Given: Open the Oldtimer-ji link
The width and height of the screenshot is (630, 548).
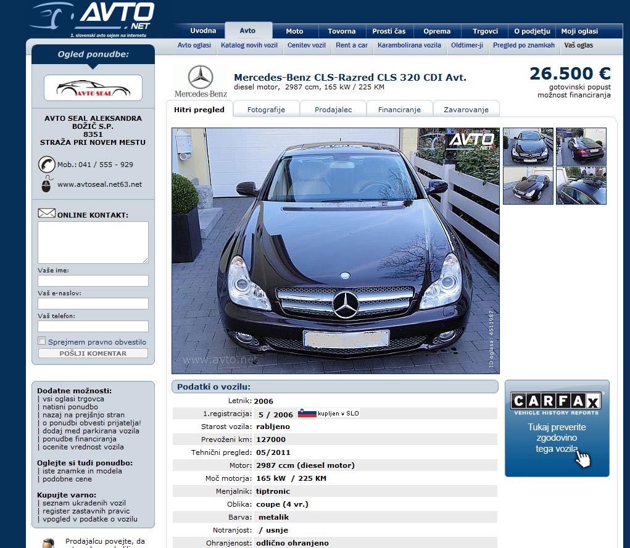Looking at the screenshot, I should [467, 46].
